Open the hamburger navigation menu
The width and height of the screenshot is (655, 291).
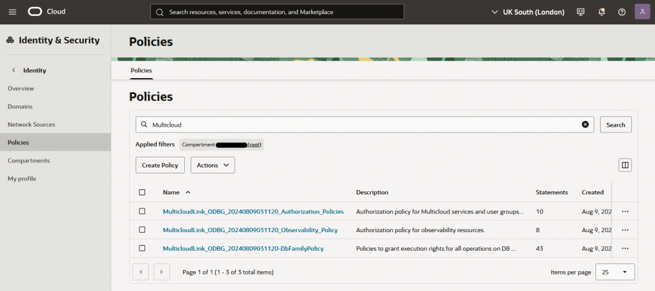pyautogui.click(x=13, y=12)
